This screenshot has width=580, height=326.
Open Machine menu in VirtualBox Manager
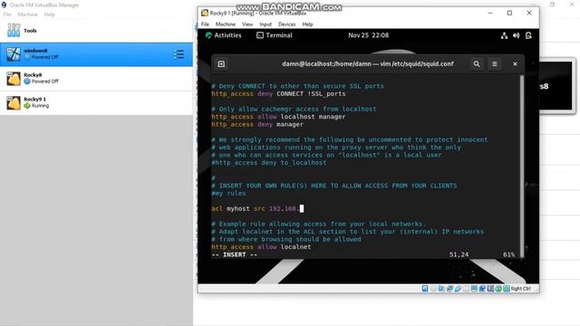[x=28, y=14]
